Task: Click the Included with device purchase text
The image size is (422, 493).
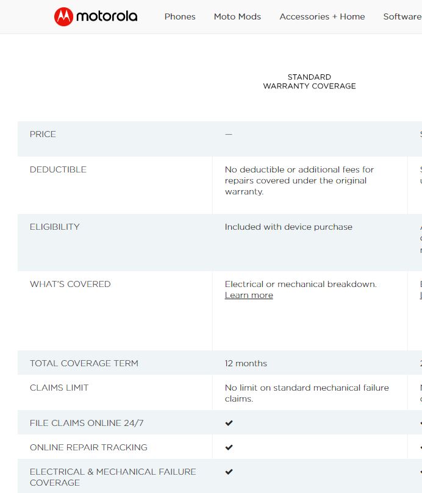Action: click(x=288, y=227)
